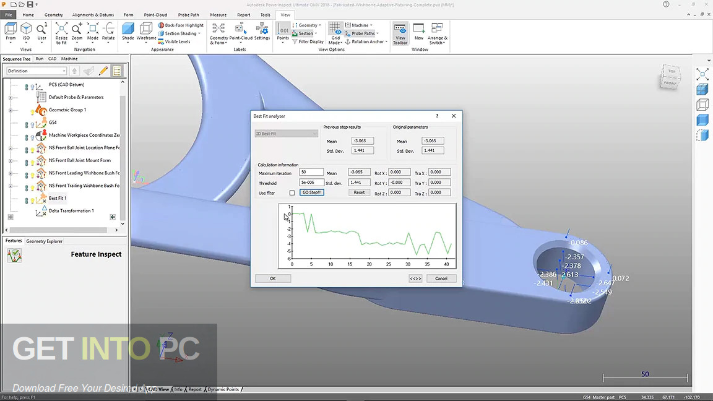713x401 pixels.
Task: Create a New window
Action: click(419, 32)
